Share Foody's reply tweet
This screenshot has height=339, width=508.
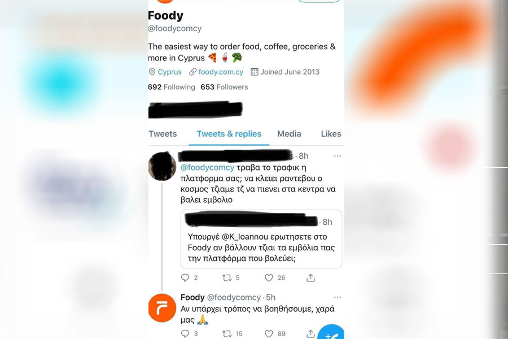pos(310,333)
